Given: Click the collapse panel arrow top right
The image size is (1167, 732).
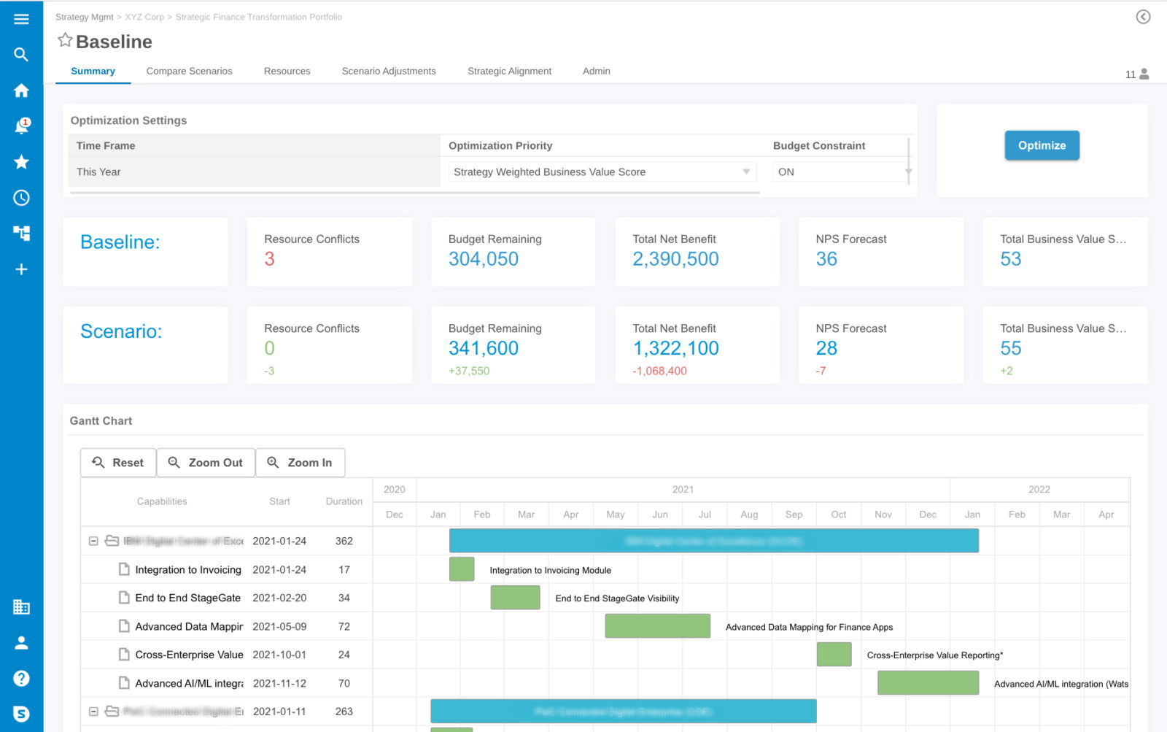Looking at the screenshot, I should [1143, 17].
